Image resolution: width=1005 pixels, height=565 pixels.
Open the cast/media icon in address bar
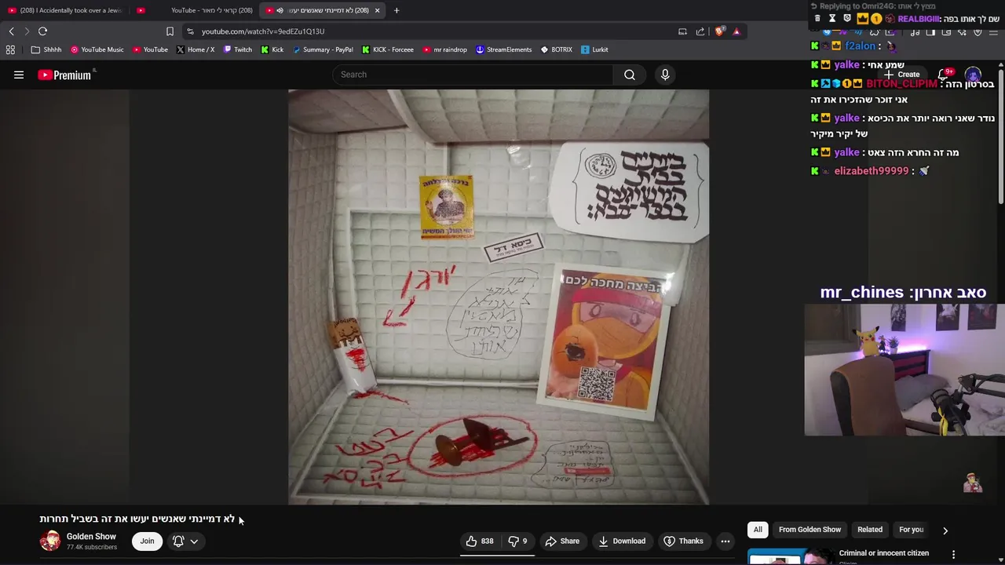(x=682, y=31)
